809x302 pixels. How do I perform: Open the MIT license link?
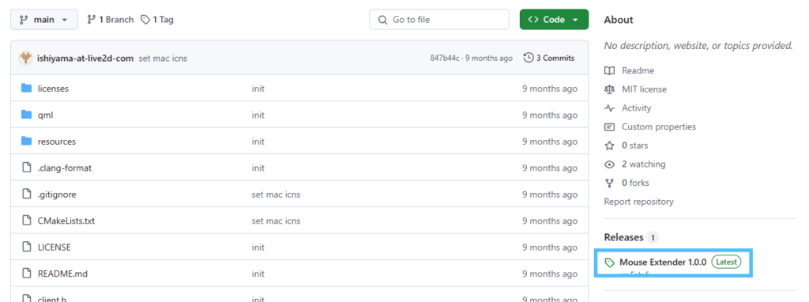click(x=644, y=89)
